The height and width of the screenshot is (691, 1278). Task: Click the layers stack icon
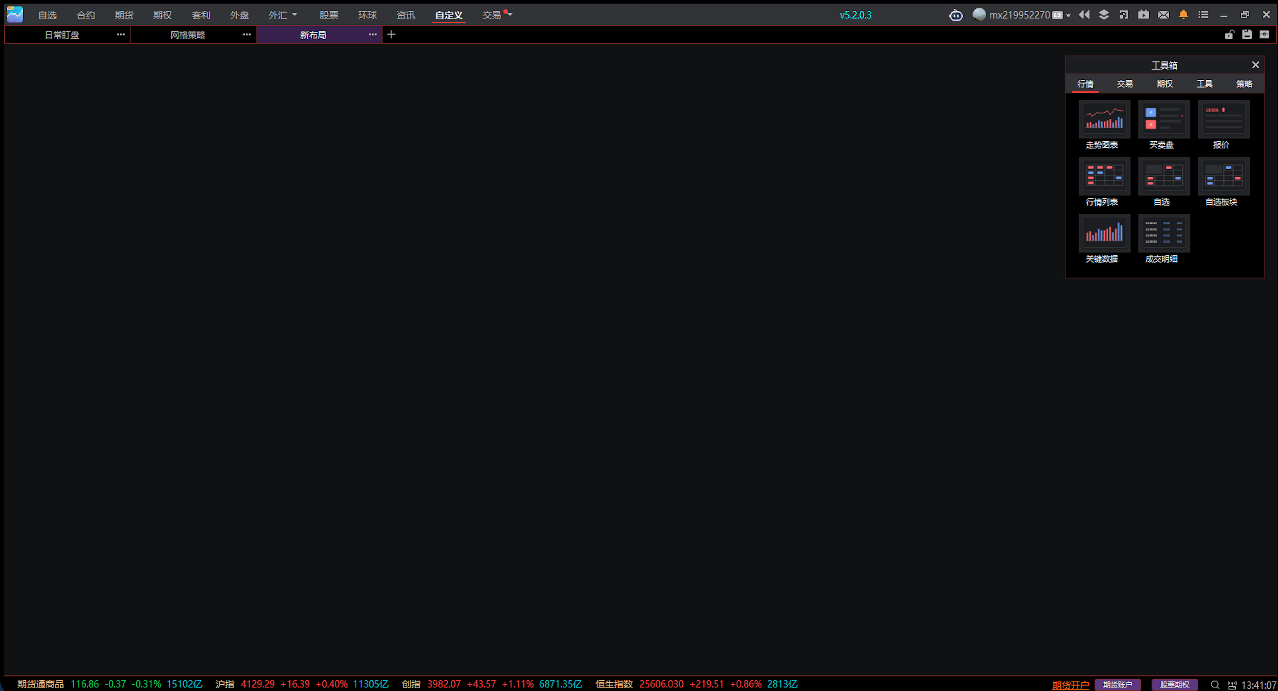(1104, 15)
